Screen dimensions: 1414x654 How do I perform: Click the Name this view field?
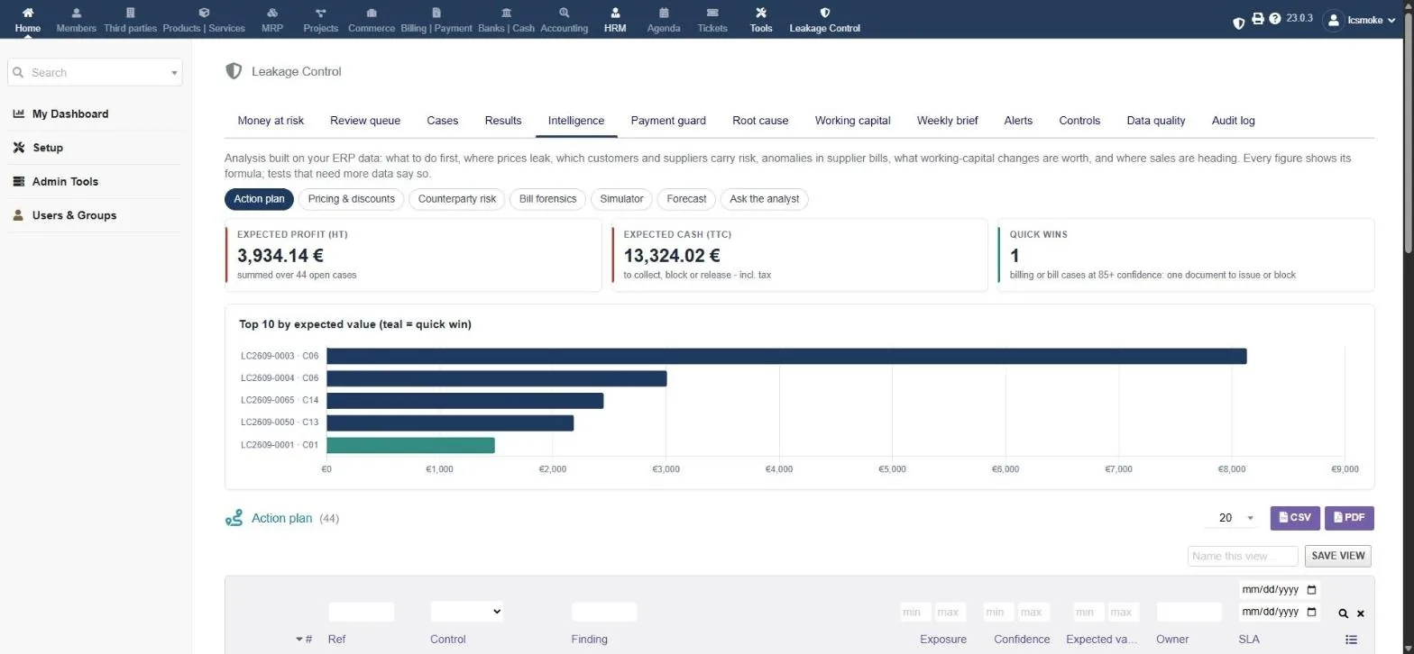point(1243,556)
